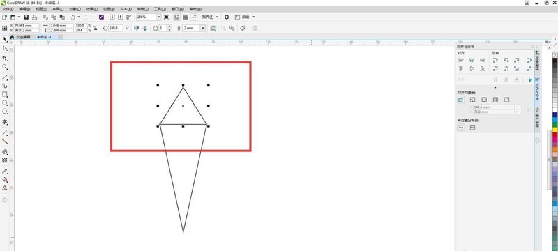Open the 贴齐 snap-to dropdown

click(x=211, y=17)
